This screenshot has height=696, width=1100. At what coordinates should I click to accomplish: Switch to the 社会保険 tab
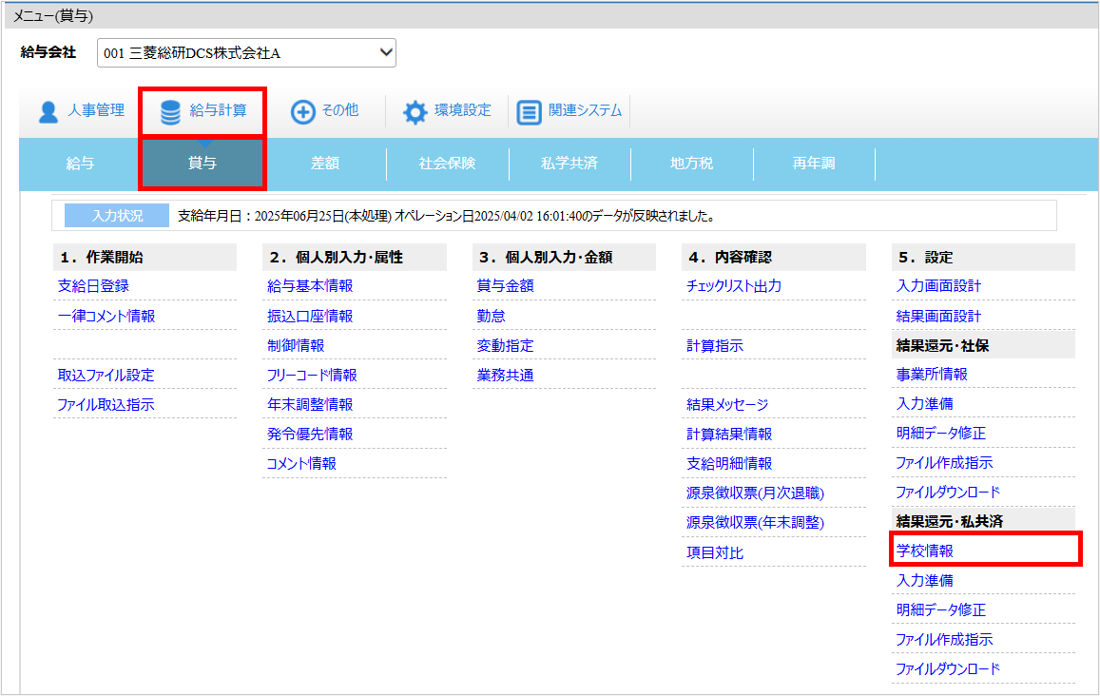pyautogui.click(x=447, y=164)
